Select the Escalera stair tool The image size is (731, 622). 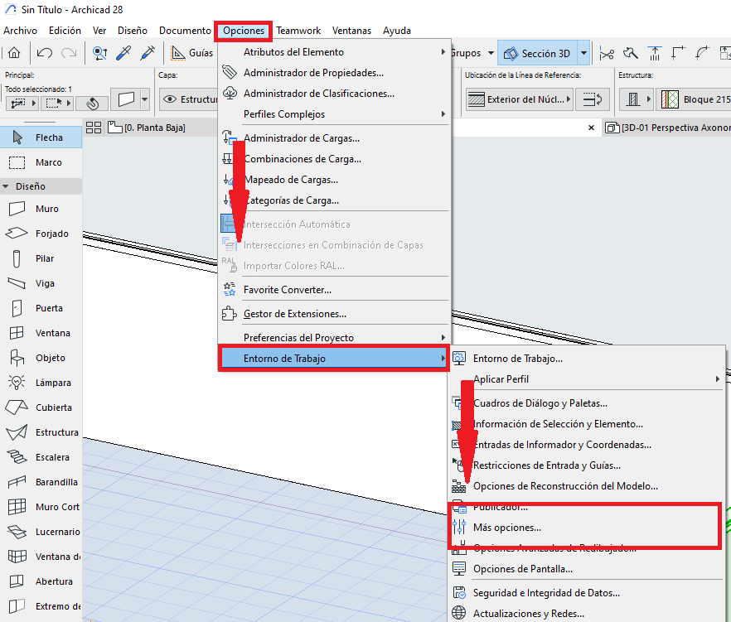click(41, 456)
